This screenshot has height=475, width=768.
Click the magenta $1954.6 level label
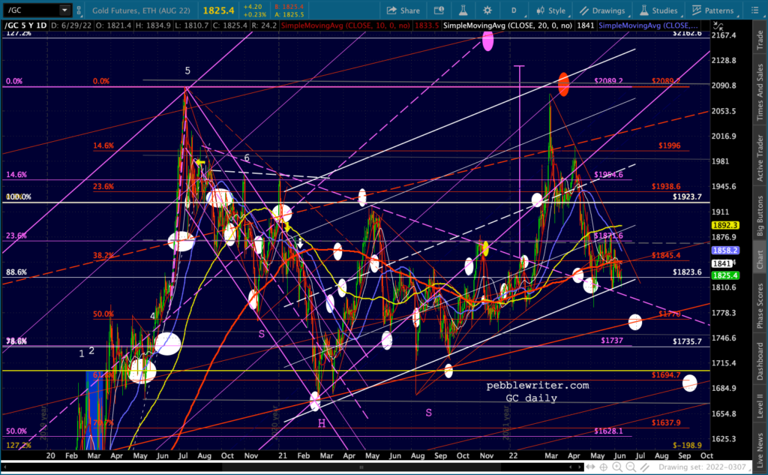click(608, 175)
